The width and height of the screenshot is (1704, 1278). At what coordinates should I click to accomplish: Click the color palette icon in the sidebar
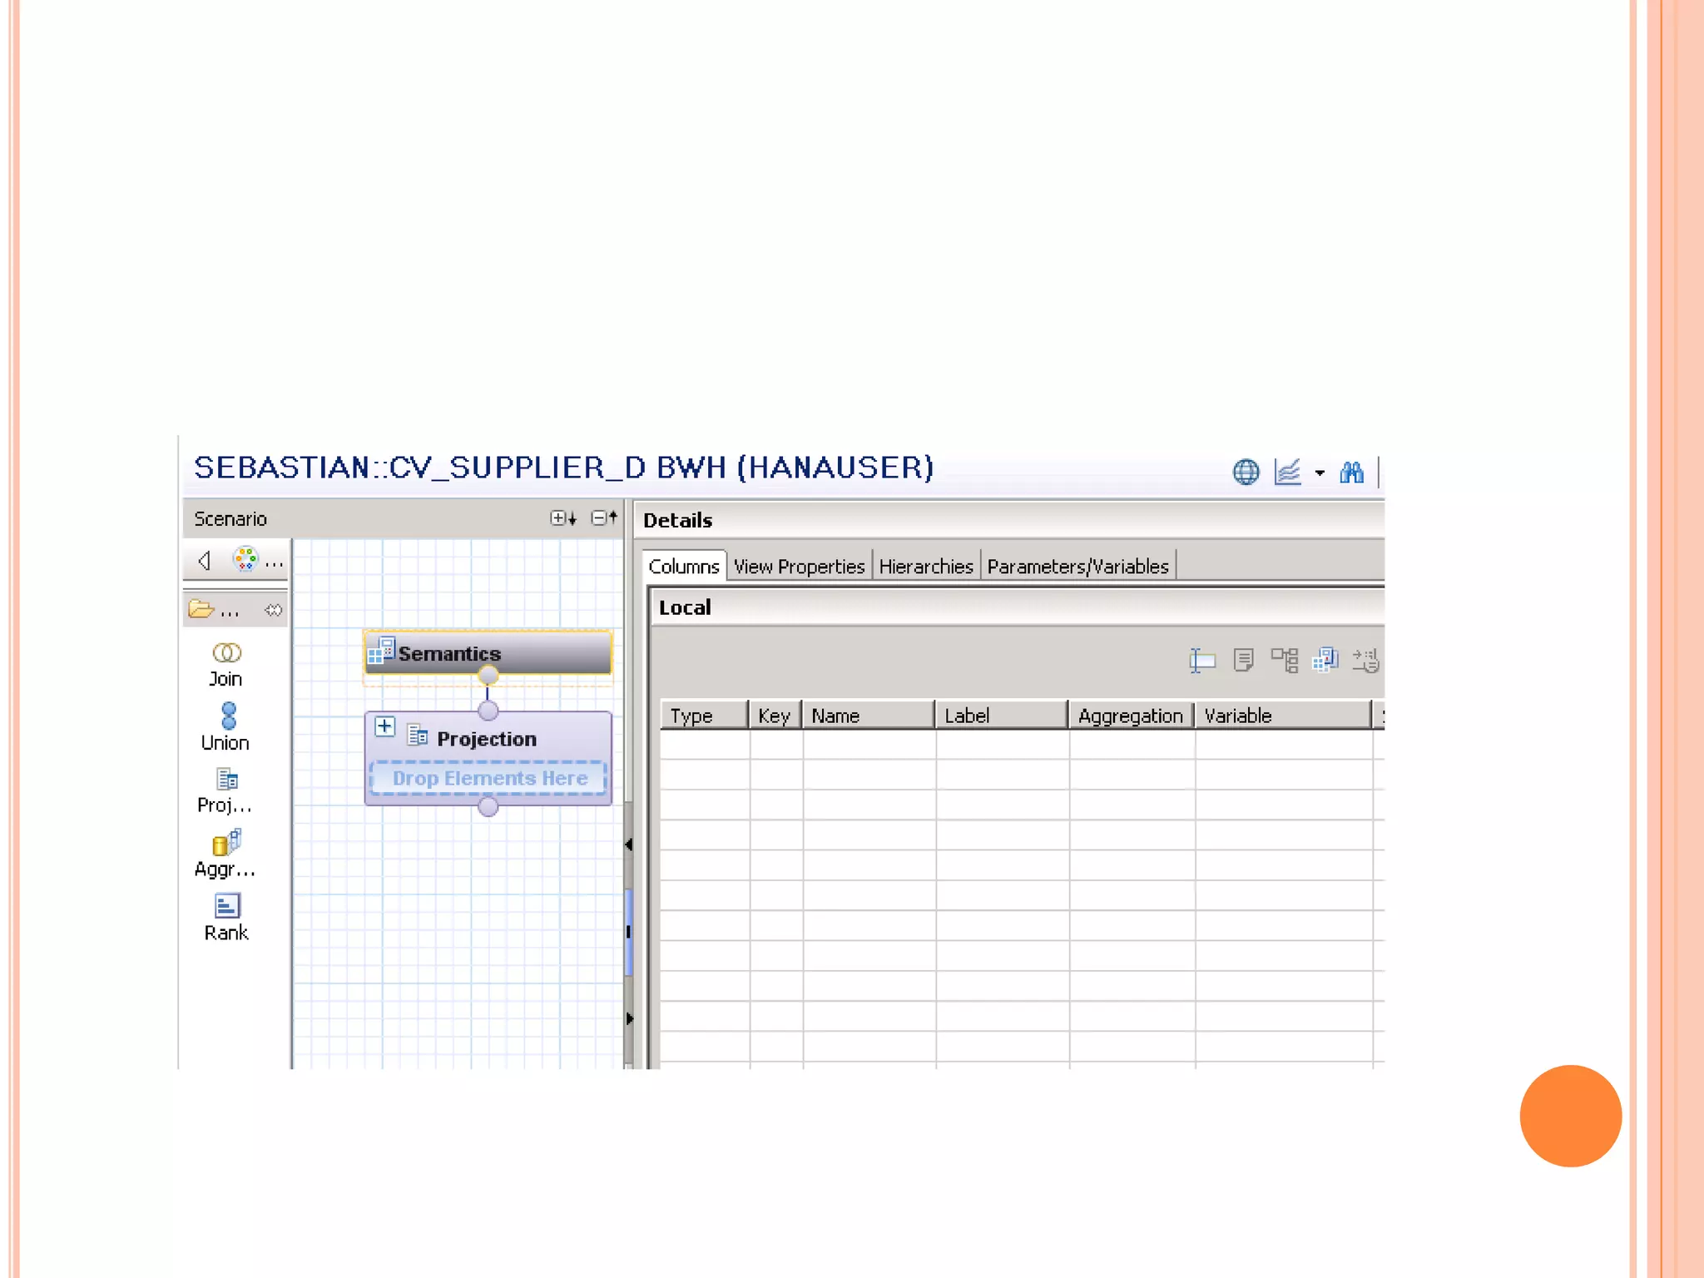click(245, 559)
